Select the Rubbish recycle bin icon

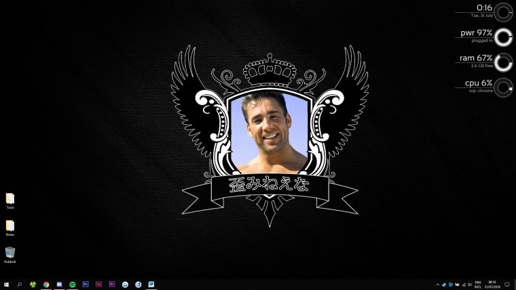pos(10,254)
